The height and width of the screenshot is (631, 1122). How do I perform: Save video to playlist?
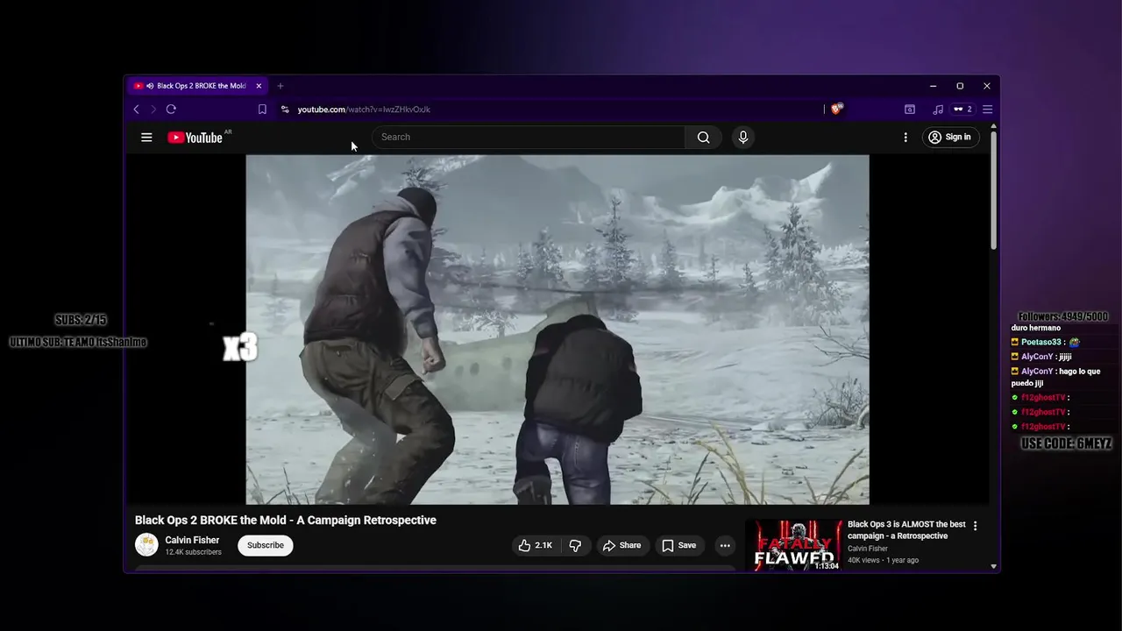click(678, 545)
